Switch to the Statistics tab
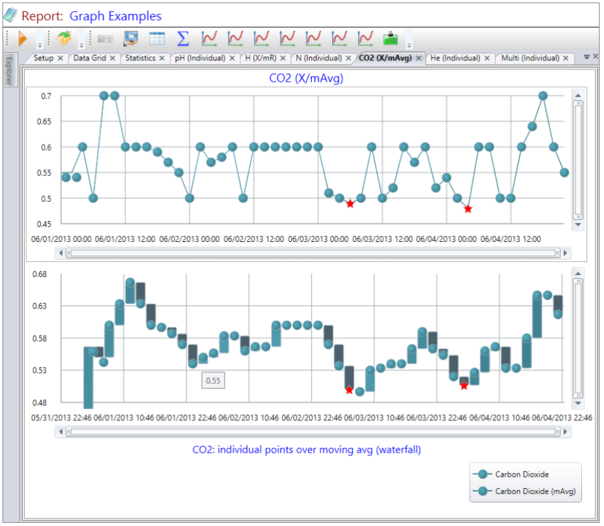The width and height of the screenshot is (604, 526). [140, 58]
